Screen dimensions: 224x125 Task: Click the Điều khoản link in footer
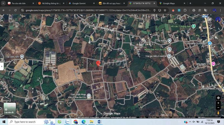[x=152, y=117]
